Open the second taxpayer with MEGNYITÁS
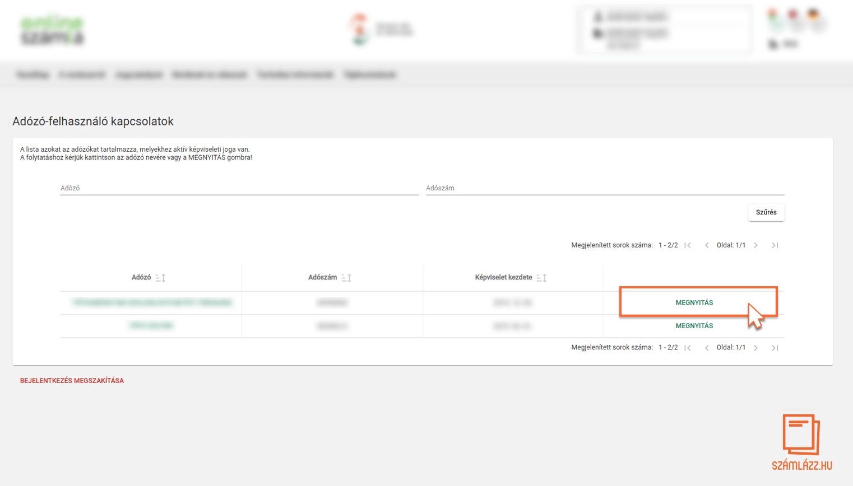This screenshot has width=853, height=486. pos(694,326)
